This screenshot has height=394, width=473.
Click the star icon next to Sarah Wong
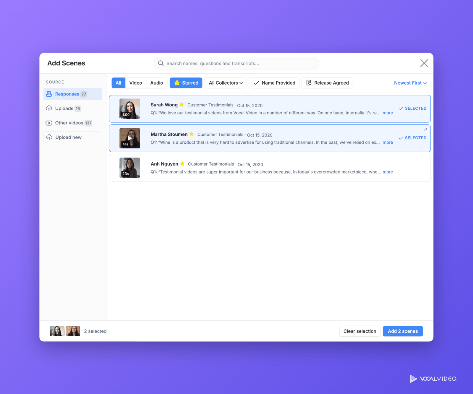pyautogui.click(x=182, y=104)
